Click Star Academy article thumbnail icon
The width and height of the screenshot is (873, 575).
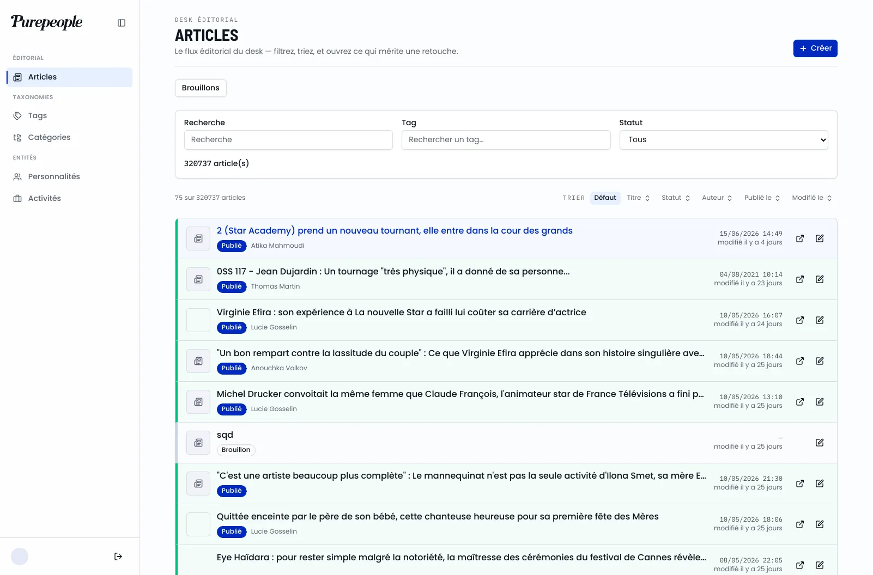[198, 238]
